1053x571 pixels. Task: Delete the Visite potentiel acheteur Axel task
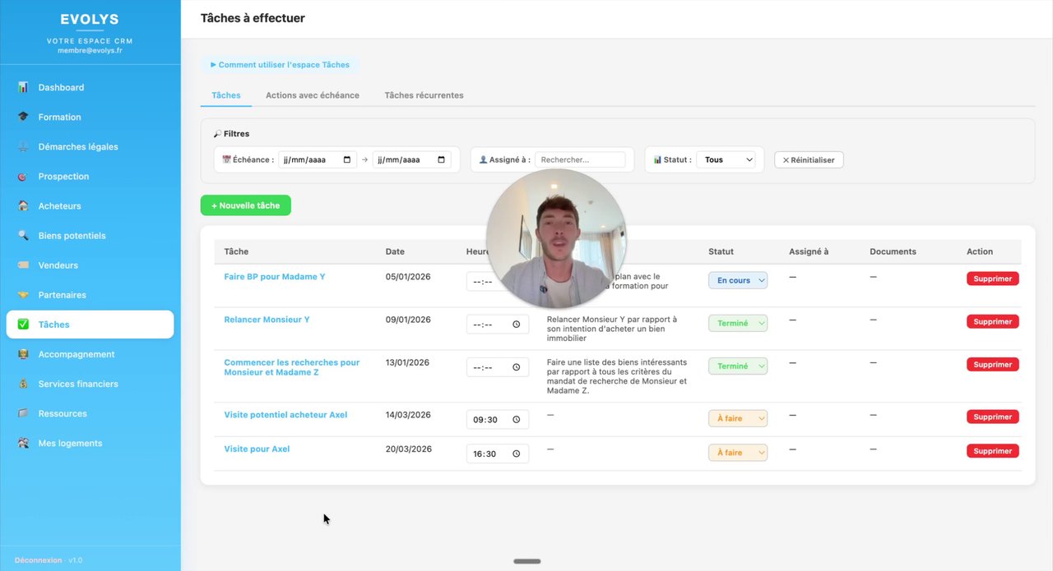[993, 417]
